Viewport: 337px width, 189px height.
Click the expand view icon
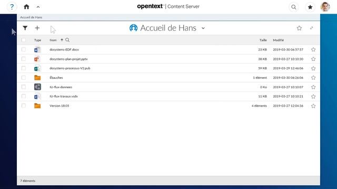click(x=311, y=28)
